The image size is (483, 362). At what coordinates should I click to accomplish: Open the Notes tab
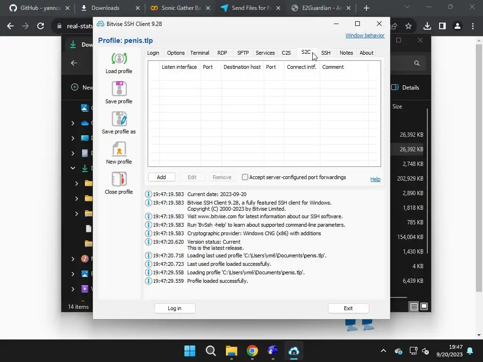pos(346,53)
